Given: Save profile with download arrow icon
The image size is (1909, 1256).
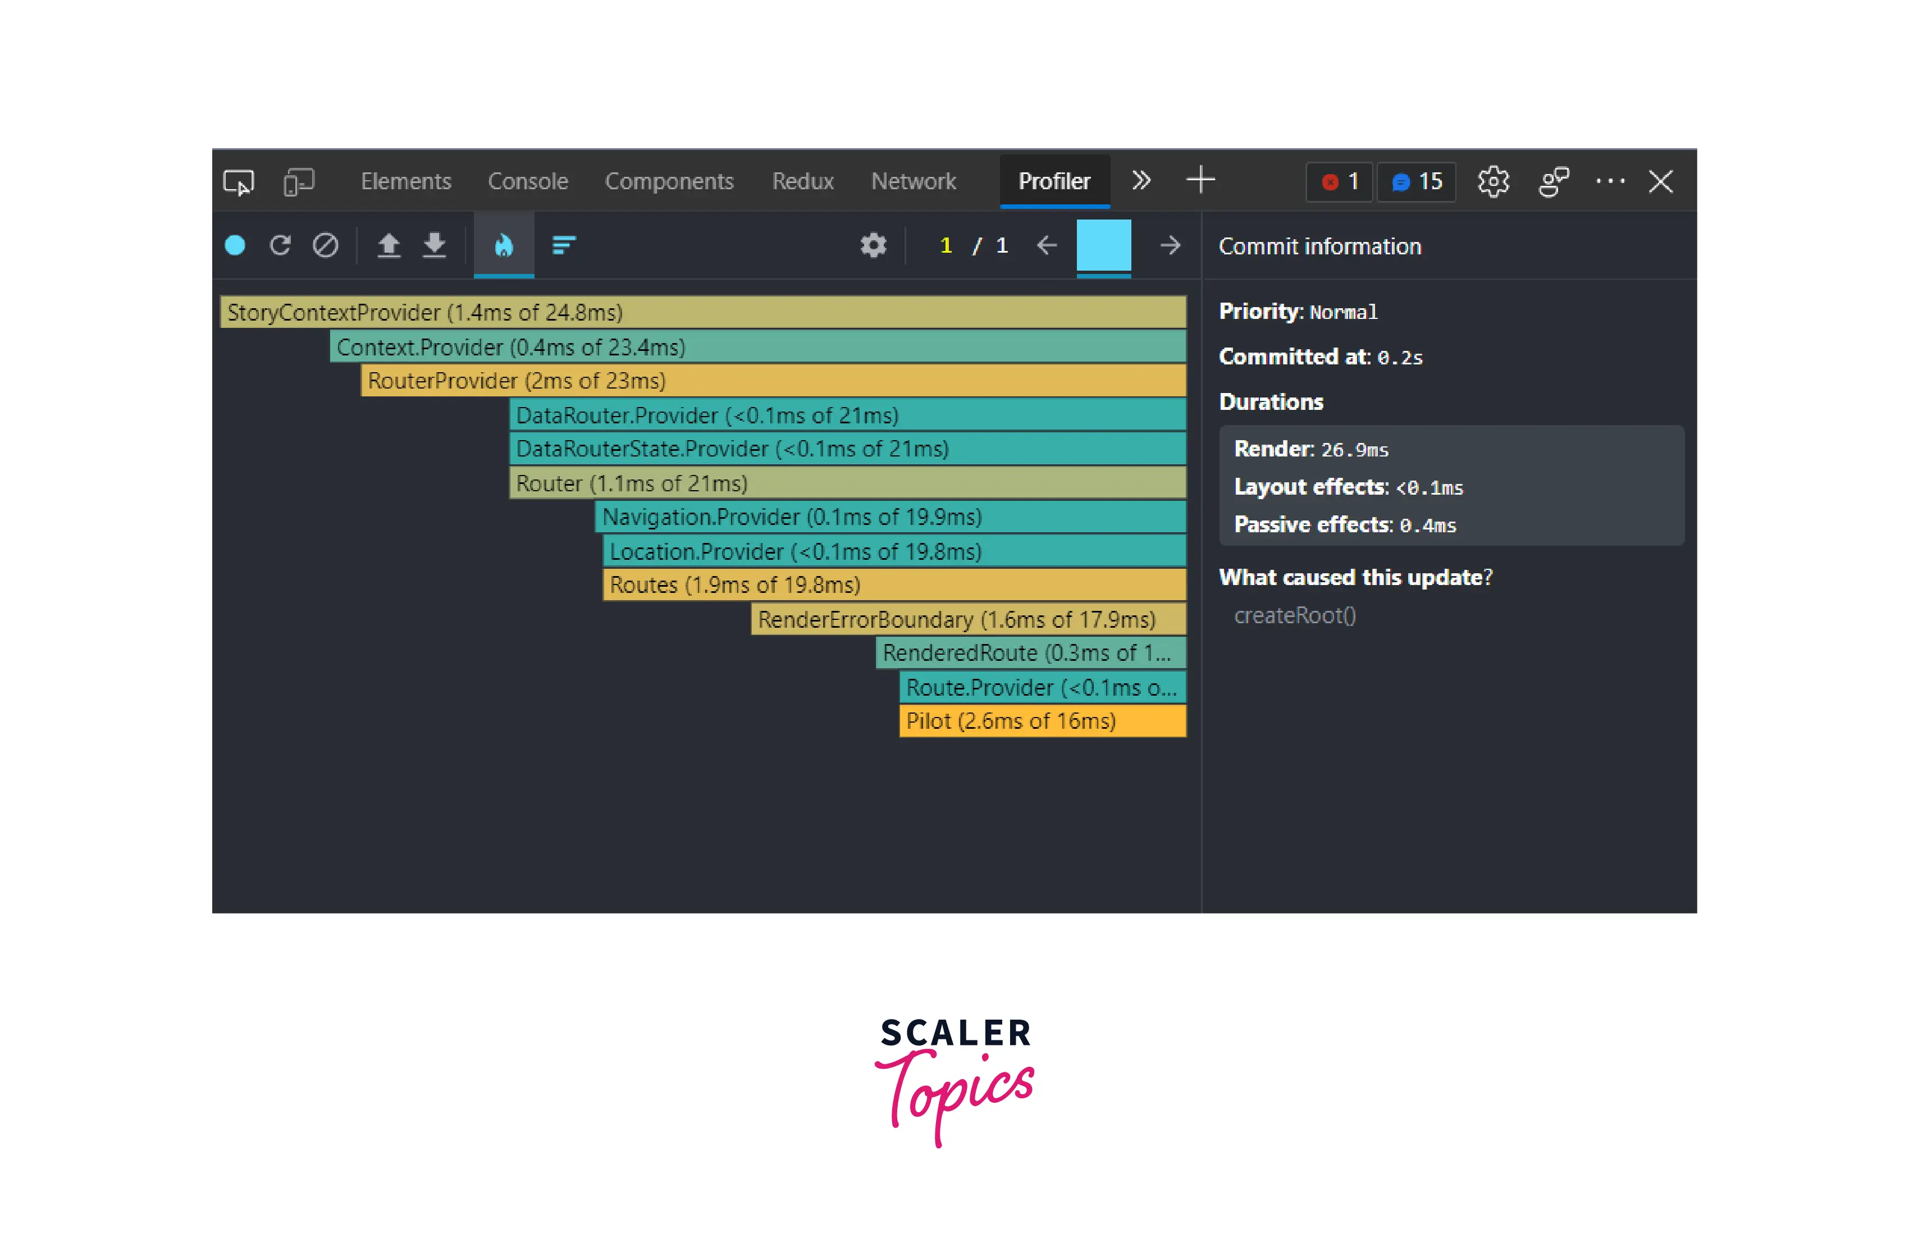Looking at the screenshot, I should coord(434,245).
